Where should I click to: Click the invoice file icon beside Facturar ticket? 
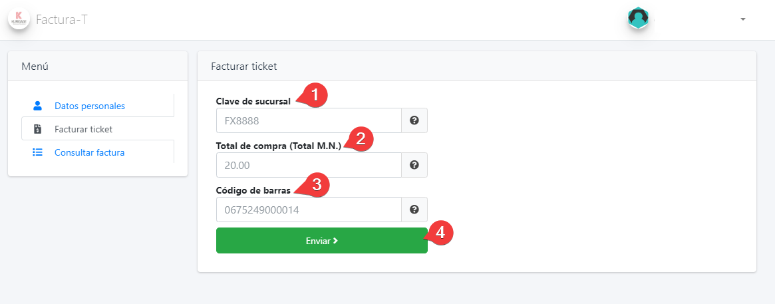coord(37,129)
